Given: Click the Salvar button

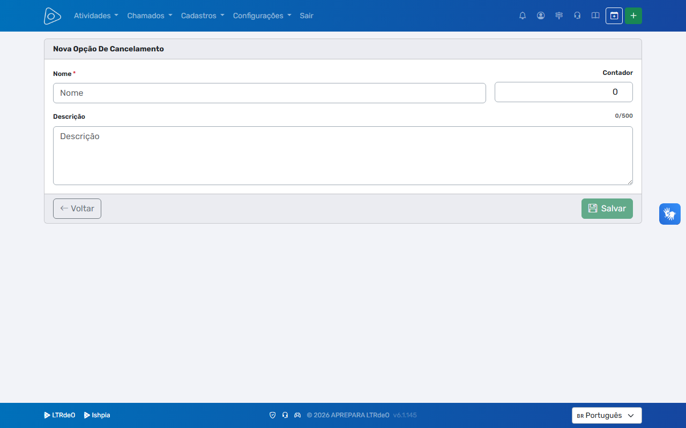Looking at the screenshot, I should point(607,209).
